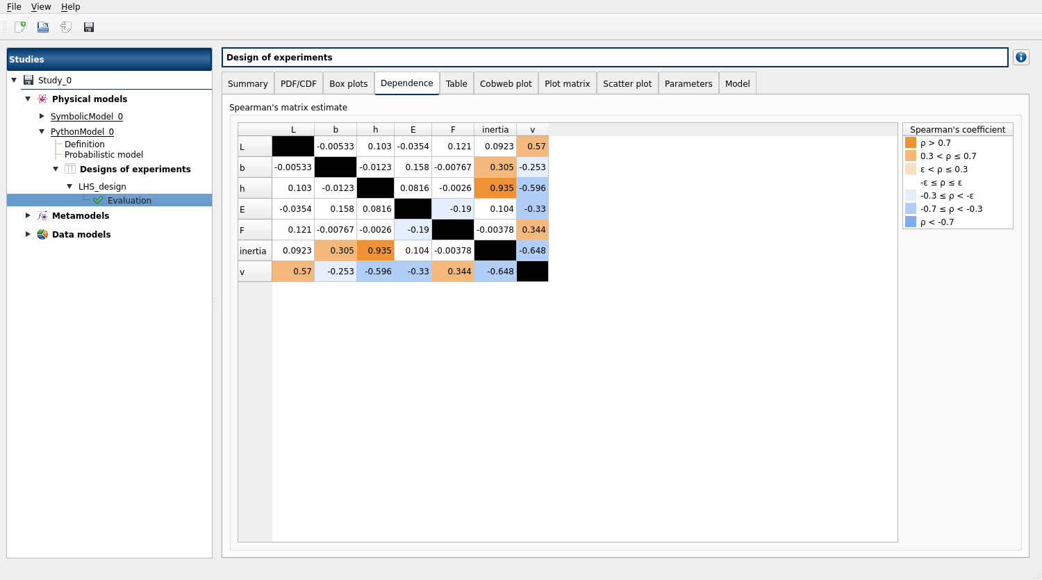The image size is (1042, 580).
Task: Click the Metamodels function icon
Action: tap(42, 215)
